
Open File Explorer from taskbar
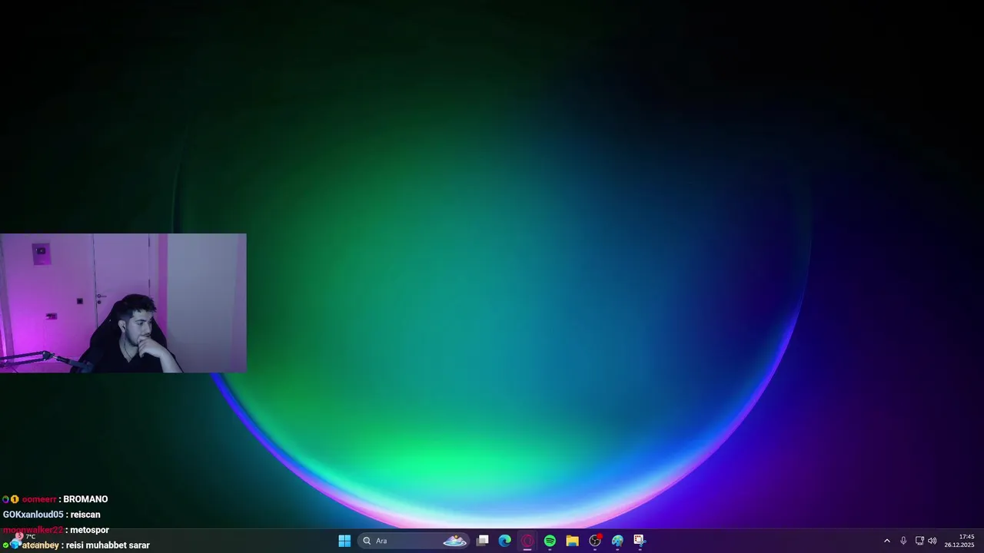coord(572,541)
